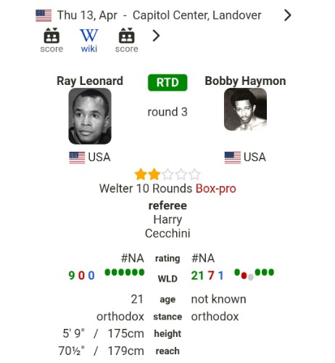335x363 pixels.
Task: Select referee Harry Cecchini
Action: pos(167,227)
